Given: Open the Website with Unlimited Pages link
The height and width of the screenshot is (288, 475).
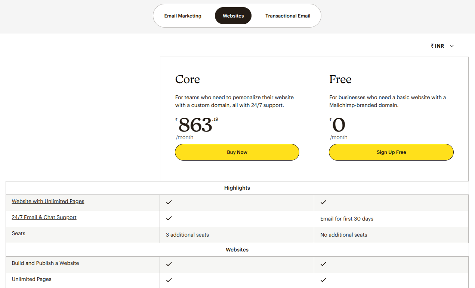Looking at the screenshot, I should (x=48, y=201).
